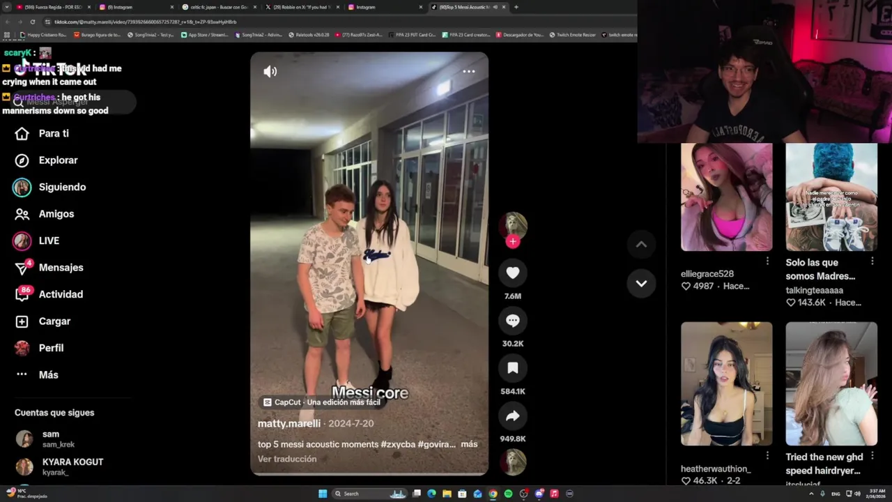Open heatherwauthion_ video thumbnail
Viewport: 892px width, 502px height.
coord(726,383)
